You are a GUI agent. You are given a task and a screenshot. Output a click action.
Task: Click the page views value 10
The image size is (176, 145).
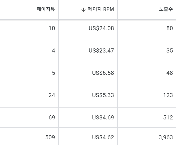point(52,28)
